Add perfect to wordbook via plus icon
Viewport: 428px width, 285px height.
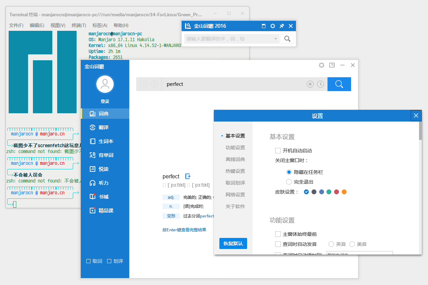[x=188, y=176]
